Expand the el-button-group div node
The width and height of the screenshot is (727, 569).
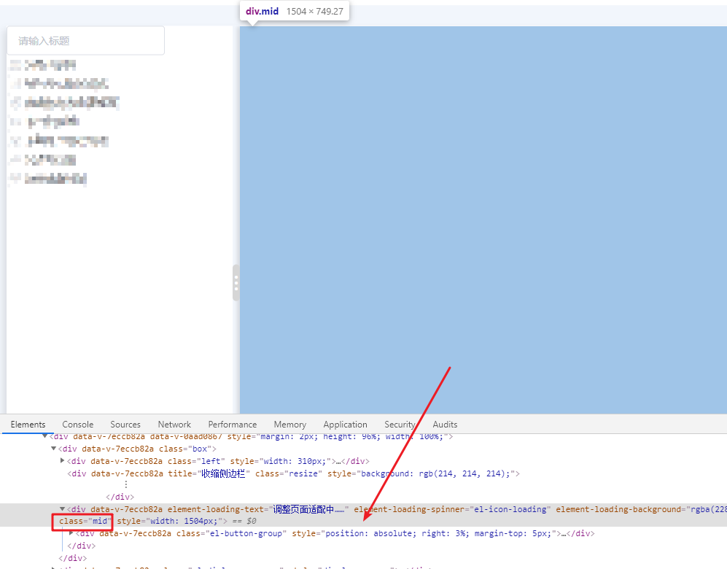tap(71, 533)
